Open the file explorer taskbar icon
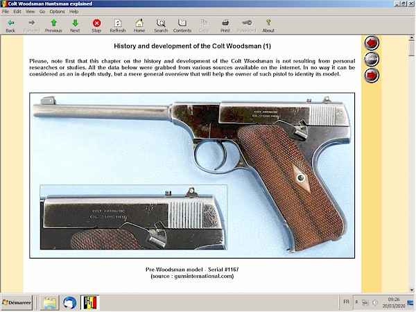The image size is (416, 312). (x=49, y=303)
